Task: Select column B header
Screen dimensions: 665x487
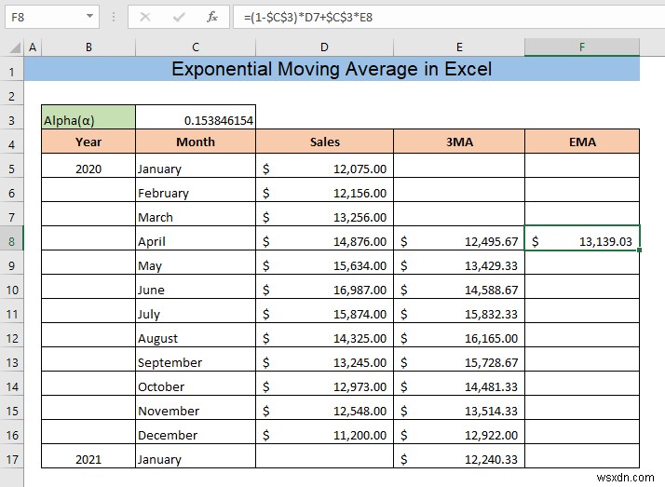Action: pyautogui.click(x=88, y=47)
